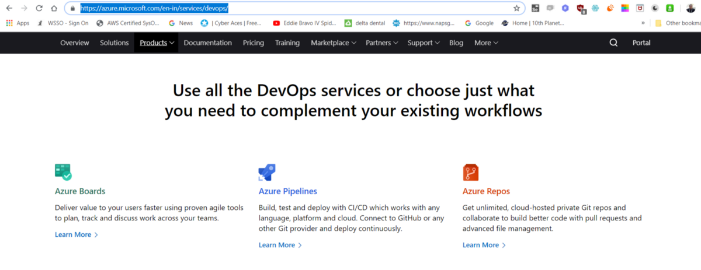Open the AWS Certified SysO bookmark
The height and width of the screenshot is (270, 701).
point(128,23)
